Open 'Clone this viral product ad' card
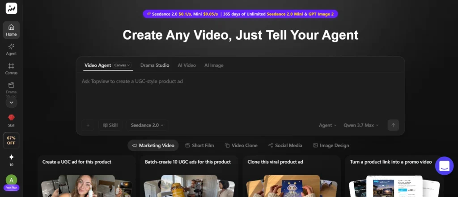Screen dimensions: 458x197 (292, 176)
